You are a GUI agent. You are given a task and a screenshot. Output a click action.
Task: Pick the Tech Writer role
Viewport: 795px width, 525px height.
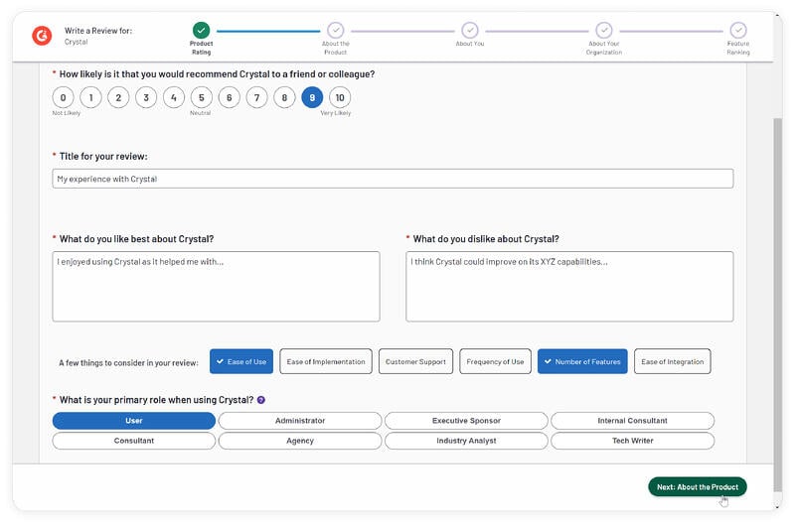pyautogui.click(x=632, y=441)
